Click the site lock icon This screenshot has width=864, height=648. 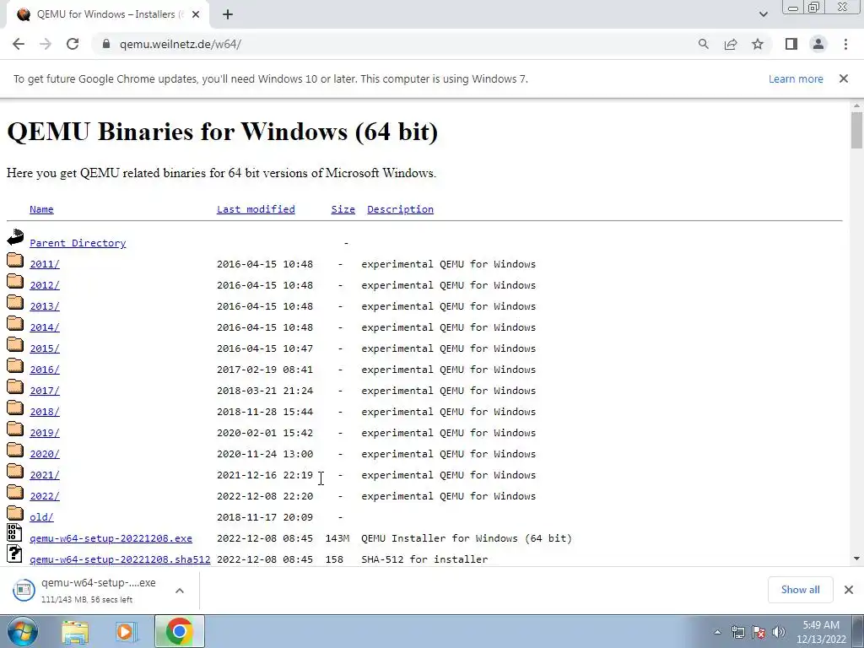pos(106,44)
